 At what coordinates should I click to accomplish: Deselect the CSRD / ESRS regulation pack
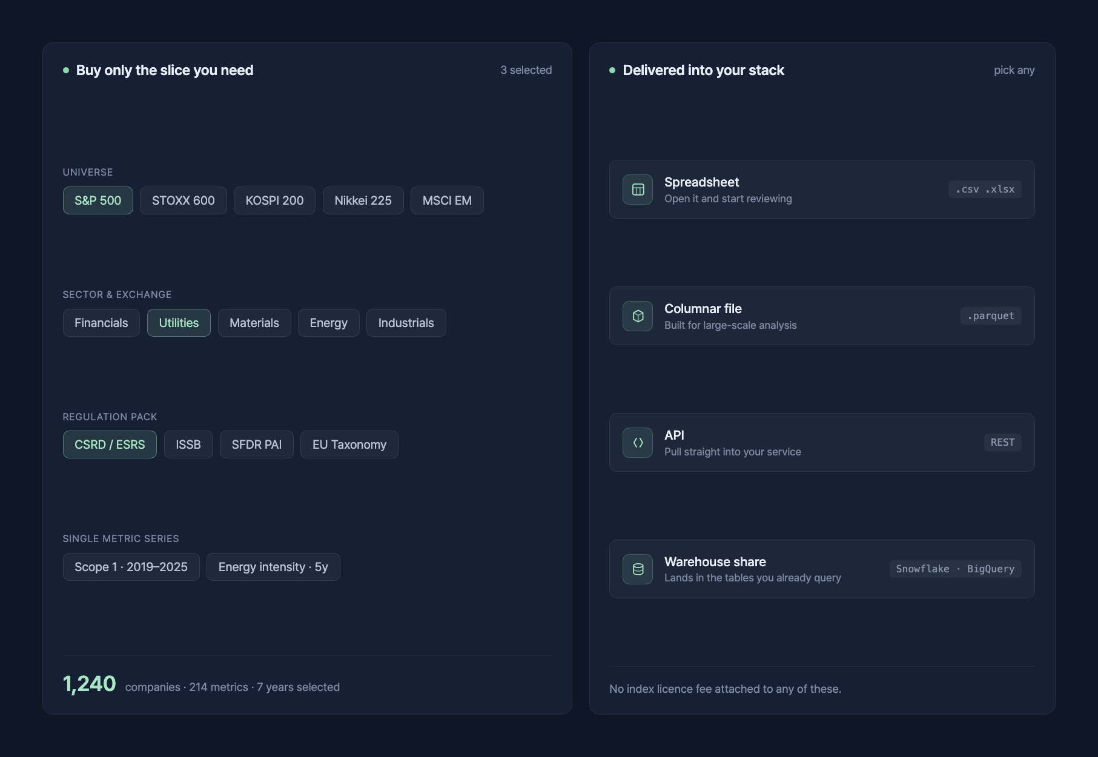click(110, 445)
